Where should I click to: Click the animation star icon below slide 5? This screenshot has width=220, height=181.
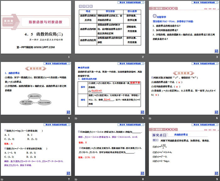(76, 118)
